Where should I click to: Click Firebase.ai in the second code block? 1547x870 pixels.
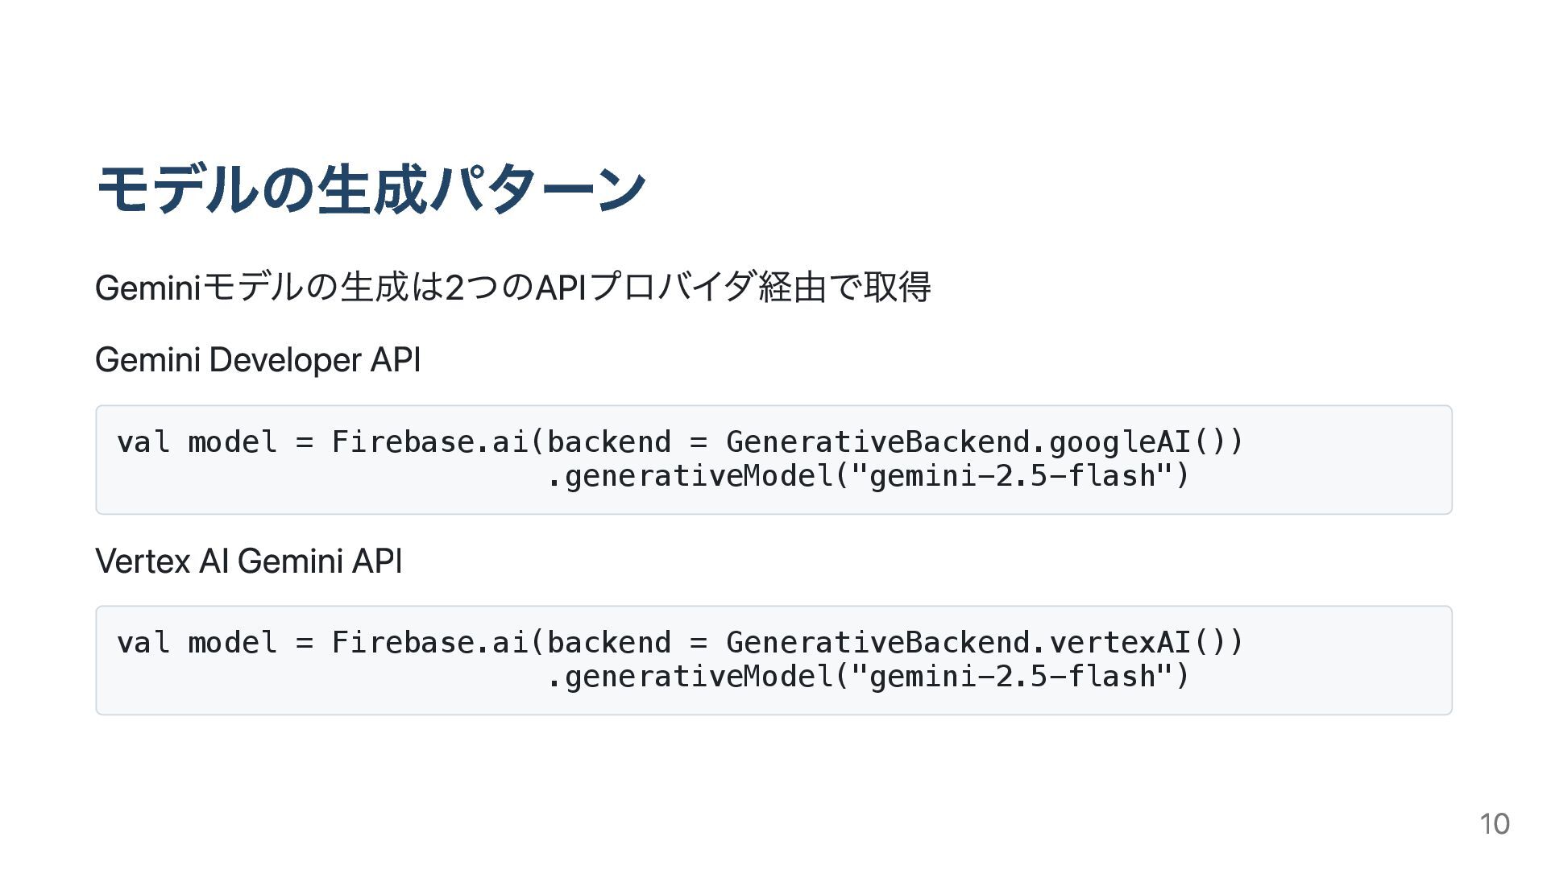tap(429, 642)
